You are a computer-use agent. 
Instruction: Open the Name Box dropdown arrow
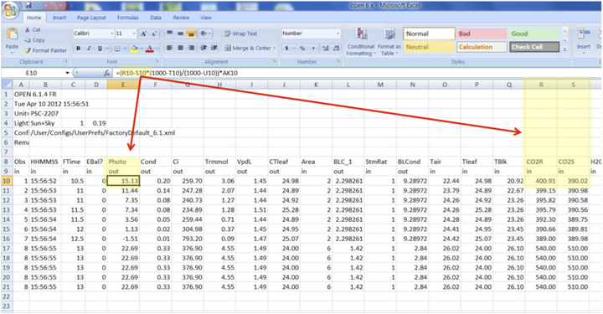click(x=67, y=73)
